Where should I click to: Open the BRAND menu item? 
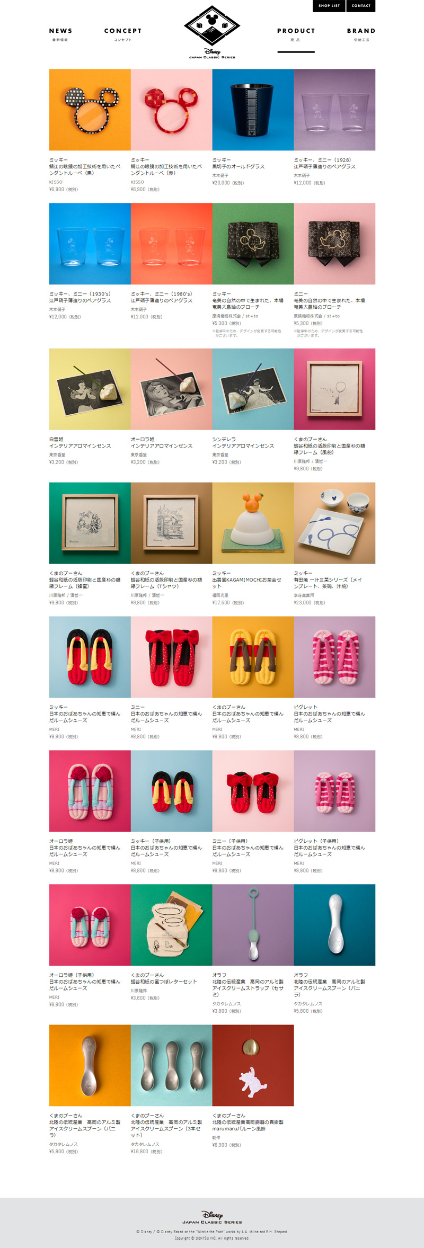(x=361, y=34)
